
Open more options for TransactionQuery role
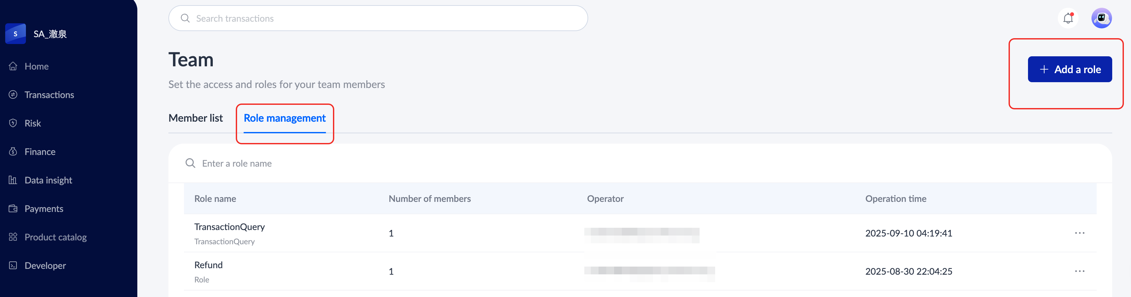pyautogui.click(x=1079, y=233)
